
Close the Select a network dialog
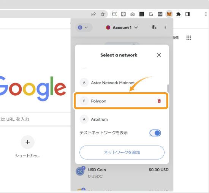pyautogui.click(x=159, y=55)
